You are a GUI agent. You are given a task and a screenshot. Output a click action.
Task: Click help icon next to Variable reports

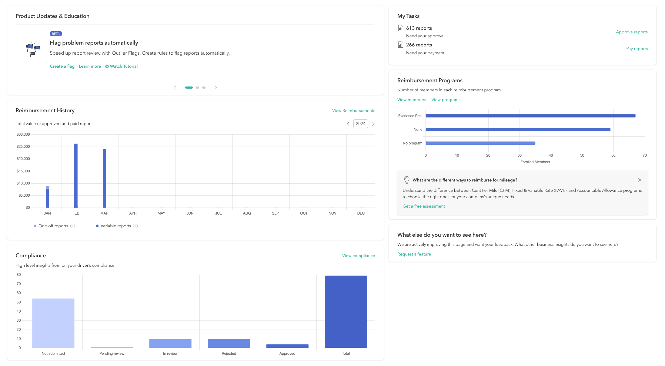click(135, 226)
